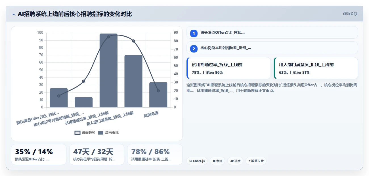Click the chart title AI招聘系统上线前后核心招聘指标的变化对比
The height and width of the screenshot is (176, 369).
click(75, 14)
